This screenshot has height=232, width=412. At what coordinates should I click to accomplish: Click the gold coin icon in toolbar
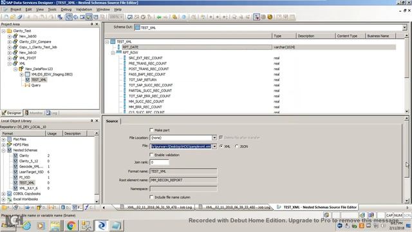click(x=270, y=17)
